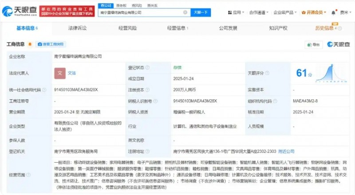
Task: Clear the search box with the X icon
Action: 186,13
